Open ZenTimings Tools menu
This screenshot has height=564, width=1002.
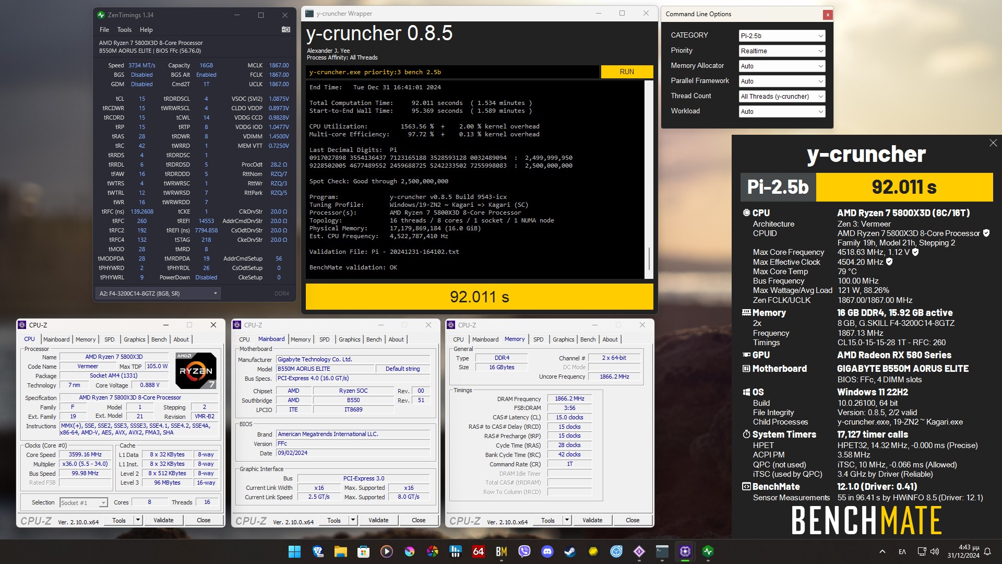[124, 30]
